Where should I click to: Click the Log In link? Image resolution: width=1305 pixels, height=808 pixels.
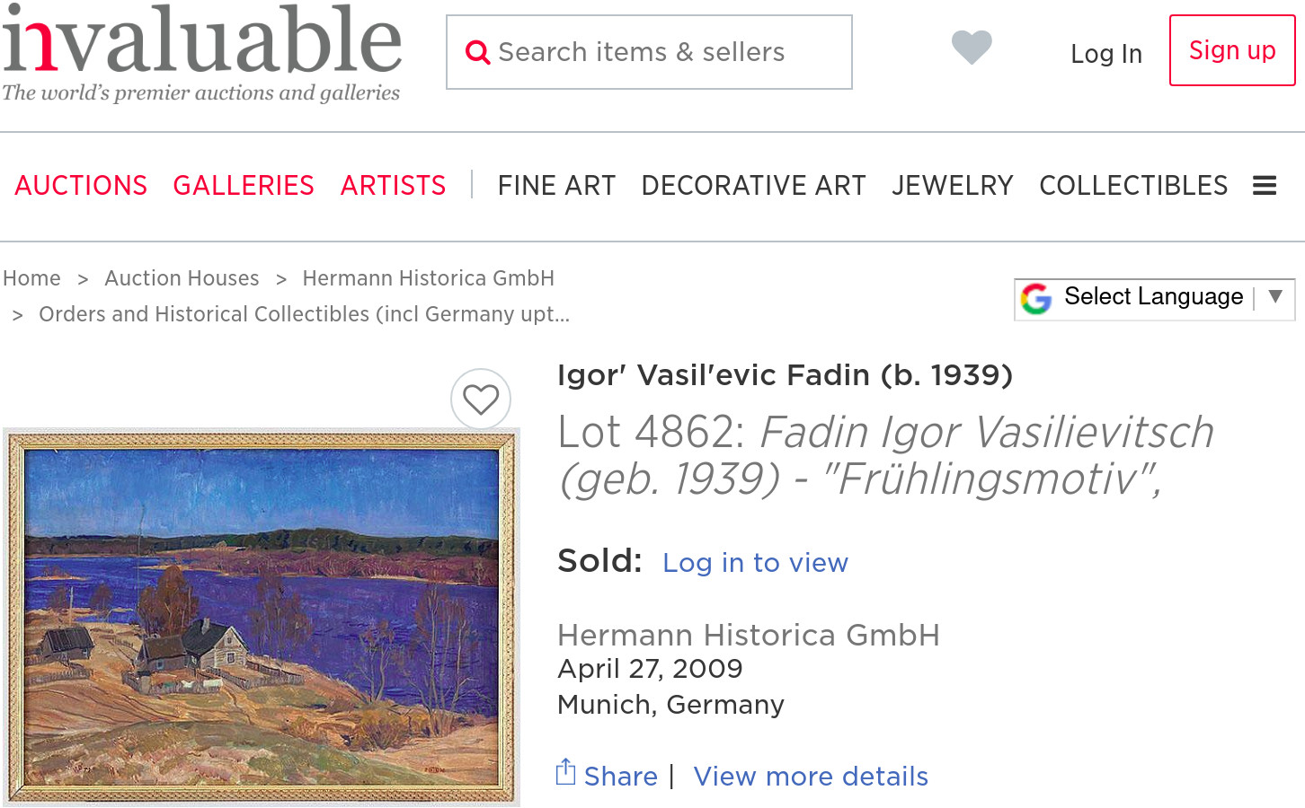coord(1105,54)
